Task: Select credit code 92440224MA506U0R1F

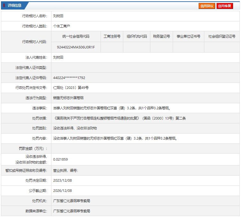Action: click(76, 47)
